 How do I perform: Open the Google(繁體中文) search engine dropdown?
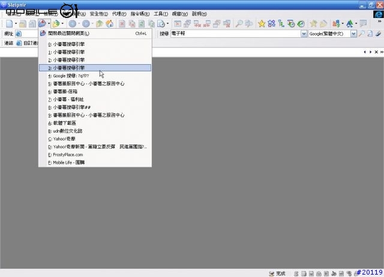(353, 34)
